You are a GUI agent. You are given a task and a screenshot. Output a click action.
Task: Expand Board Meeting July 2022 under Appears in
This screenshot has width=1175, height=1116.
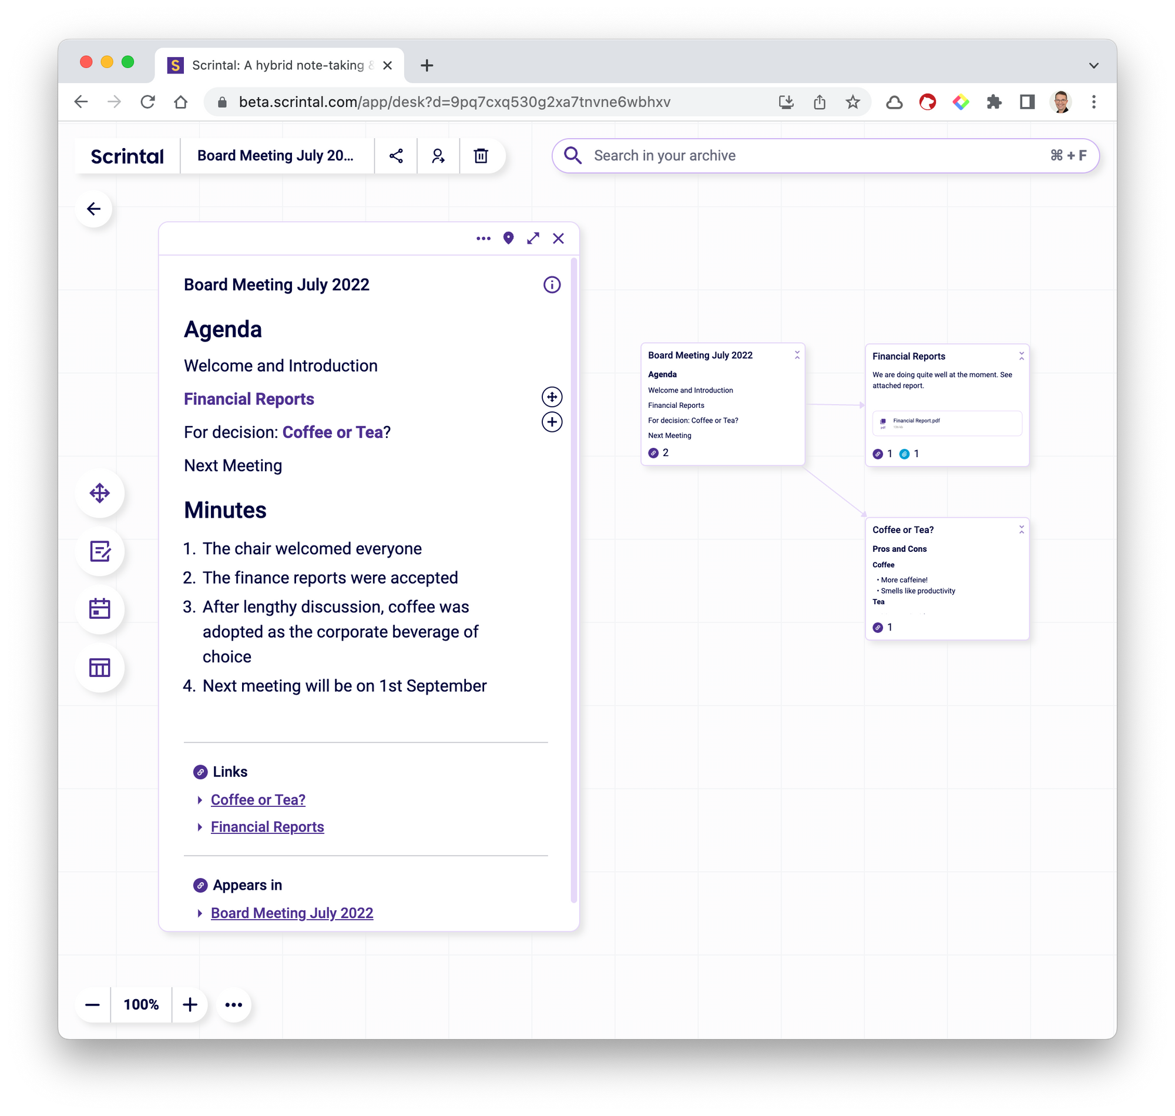(x=200, y=913)
